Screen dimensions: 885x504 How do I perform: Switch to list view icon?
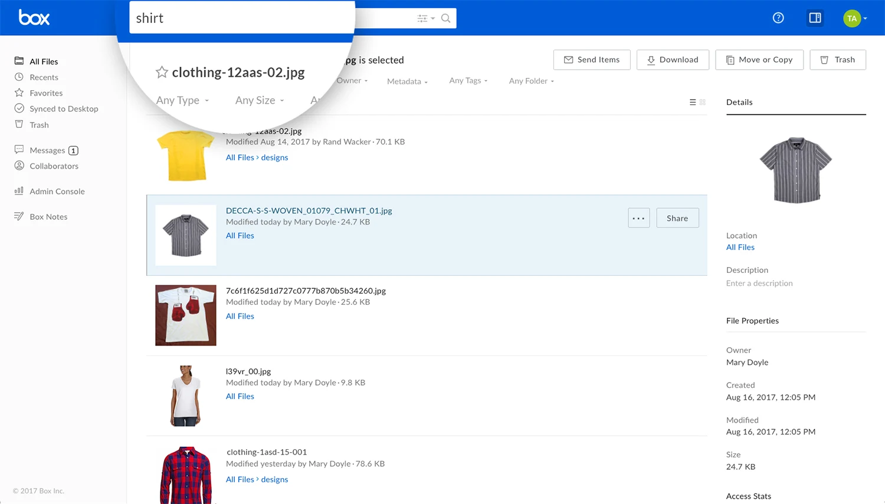click(693, 102)
